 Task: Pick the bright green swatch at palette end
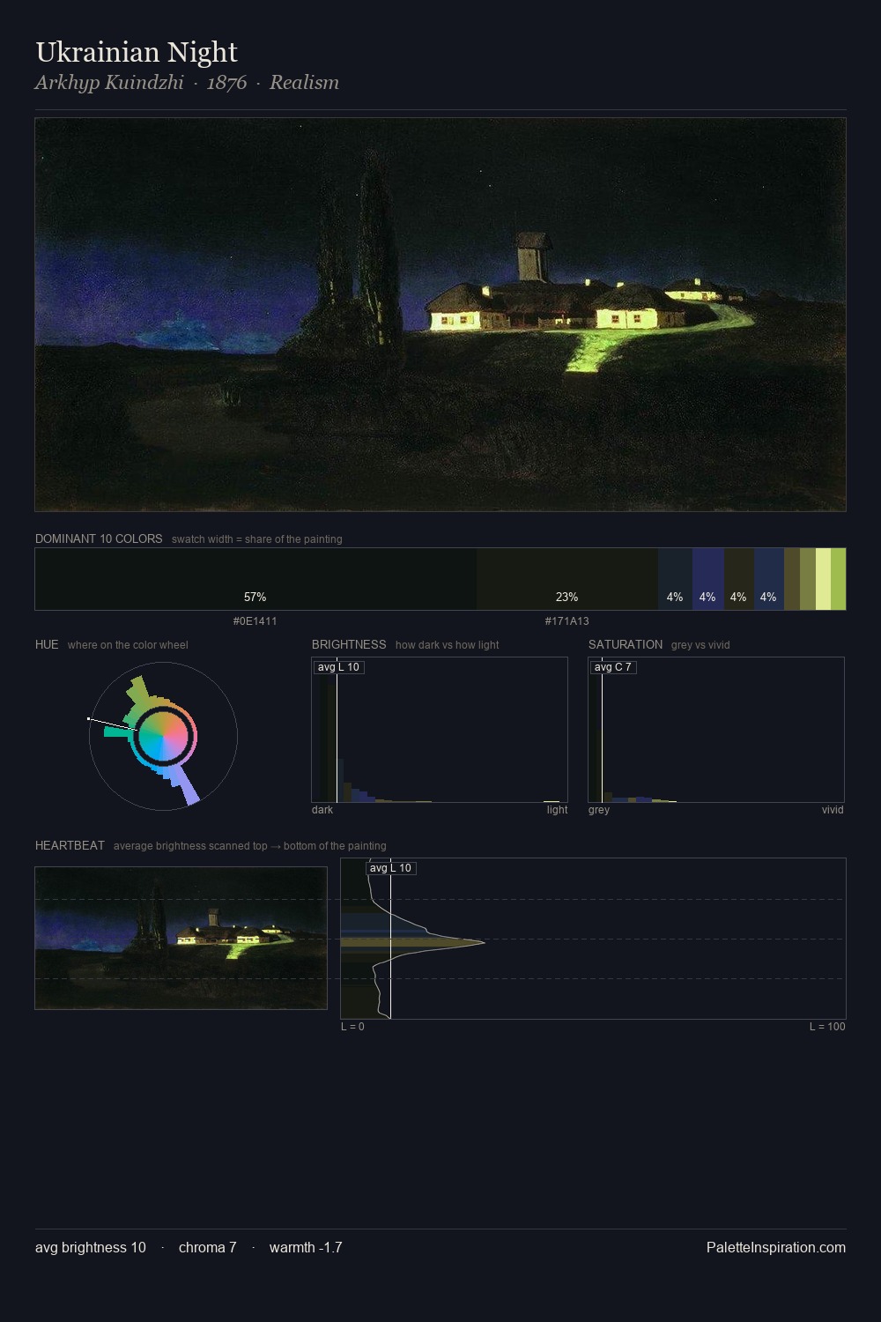[838, 579]
